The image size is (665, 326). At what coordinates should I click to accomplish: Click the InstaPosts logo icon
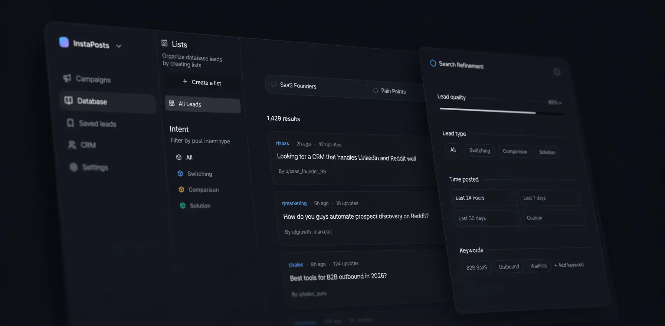pos(64,42)
